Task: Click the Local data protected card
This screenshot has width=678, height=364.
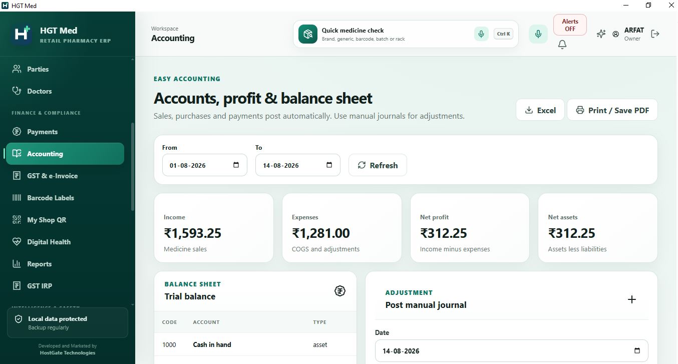Action: [x=68, y=323]
